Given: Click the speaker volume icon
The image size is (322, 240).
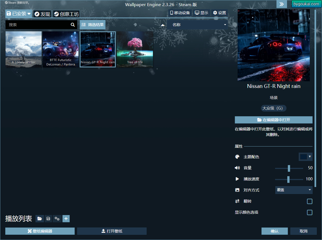Looking at the screenshot, I should (x=237, y=168).
